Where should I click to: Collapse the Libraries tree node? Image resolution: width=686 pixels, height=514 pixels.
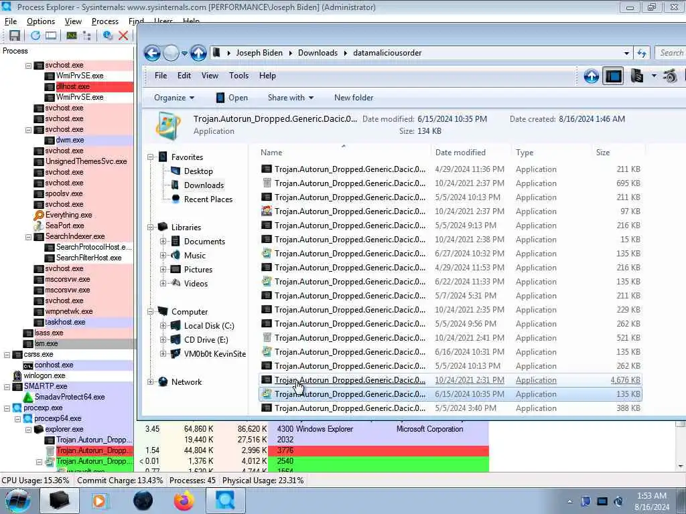150,228
